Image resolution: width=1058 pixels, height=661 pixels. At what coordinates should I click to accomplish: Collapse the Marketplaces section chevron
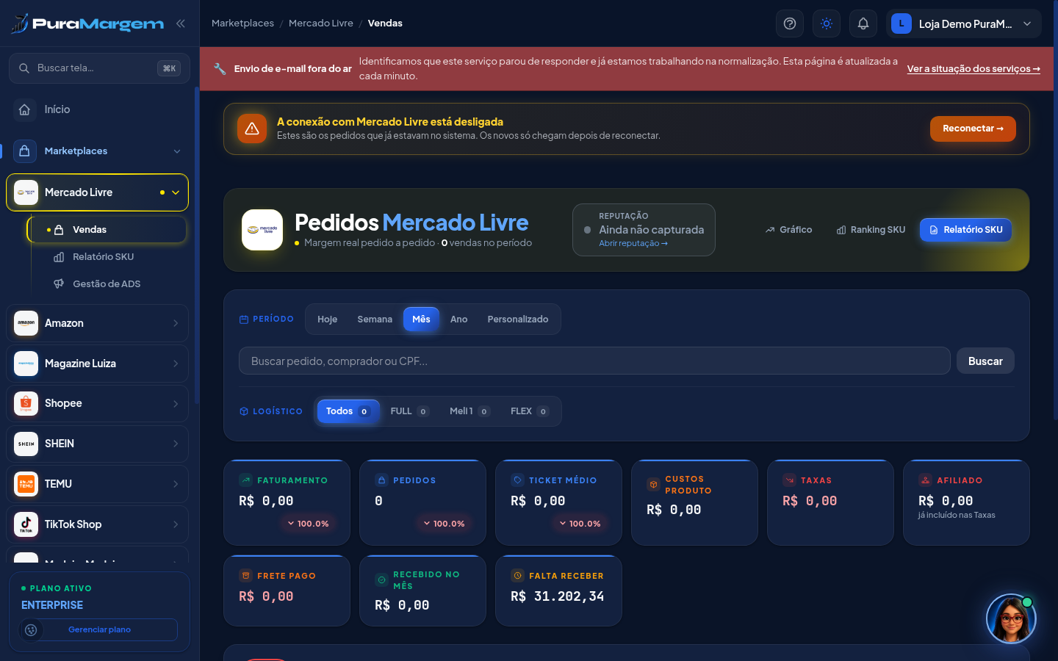click(x=177, y=151)
